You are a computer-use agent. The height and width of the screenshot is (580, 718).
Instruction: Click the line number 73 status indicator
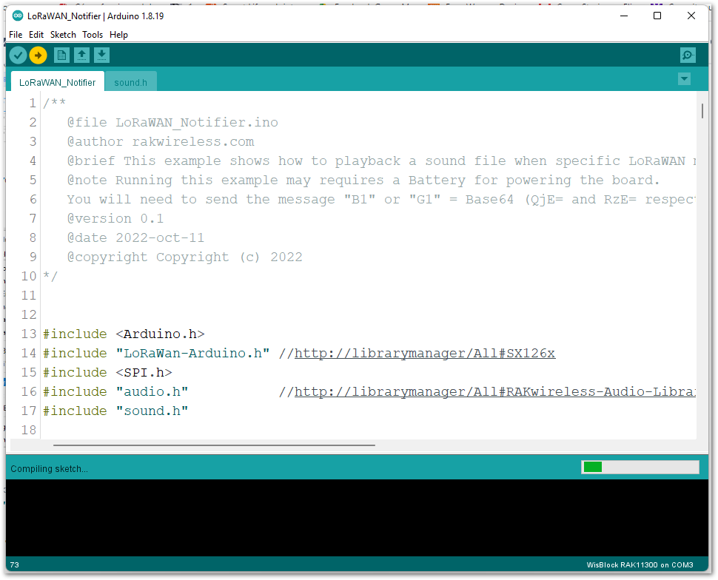tap(15, 565)
